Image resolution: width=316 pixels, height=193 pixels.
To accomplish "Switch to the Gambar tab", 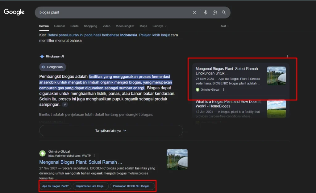I will (x=60, y=26).
